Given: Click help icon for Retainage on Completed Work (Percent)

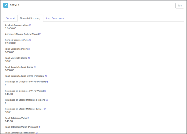Looking at the screenshot, I should point(47,82).
